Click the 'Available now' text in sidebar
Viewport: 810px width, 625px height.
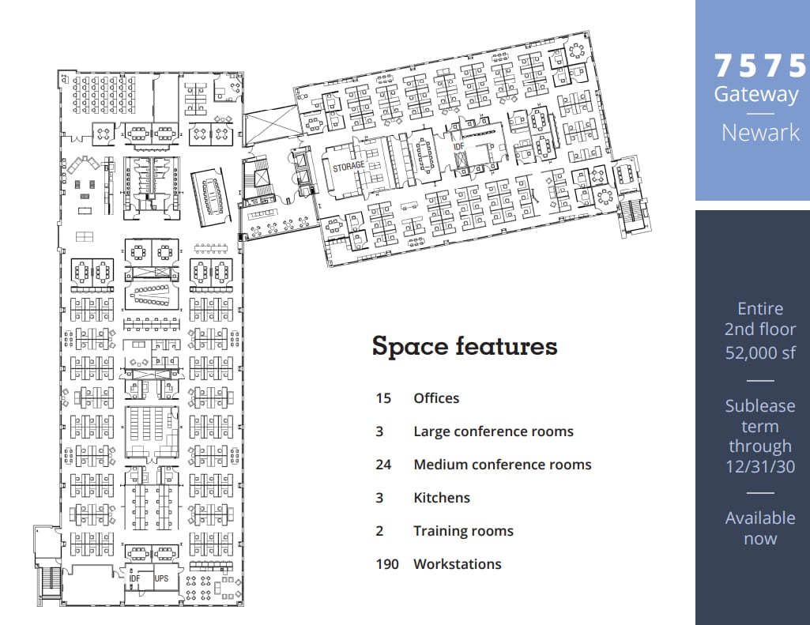pyautogui.click(x=759, y=528)
